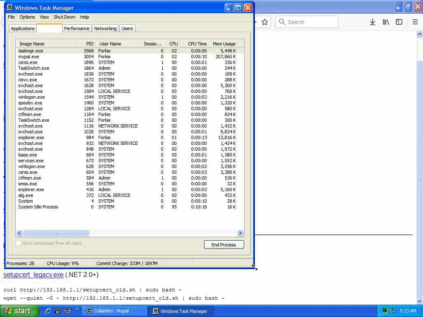Toggle the sidebar icon in Mypal toolbar
The image size is (423, 317).
pyautogui.click(x=399, y=22)
